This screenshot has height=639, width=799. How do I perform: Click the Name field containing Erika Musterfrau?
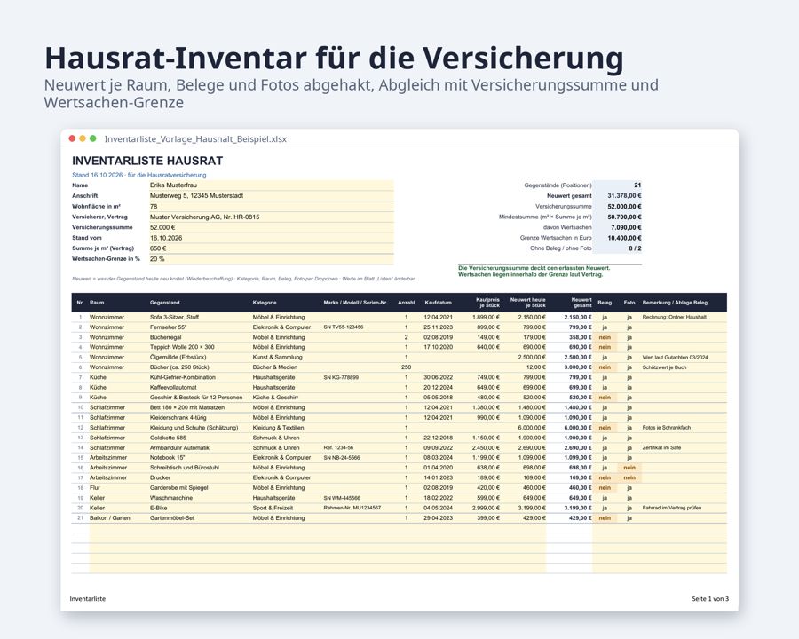coord(271,185)
